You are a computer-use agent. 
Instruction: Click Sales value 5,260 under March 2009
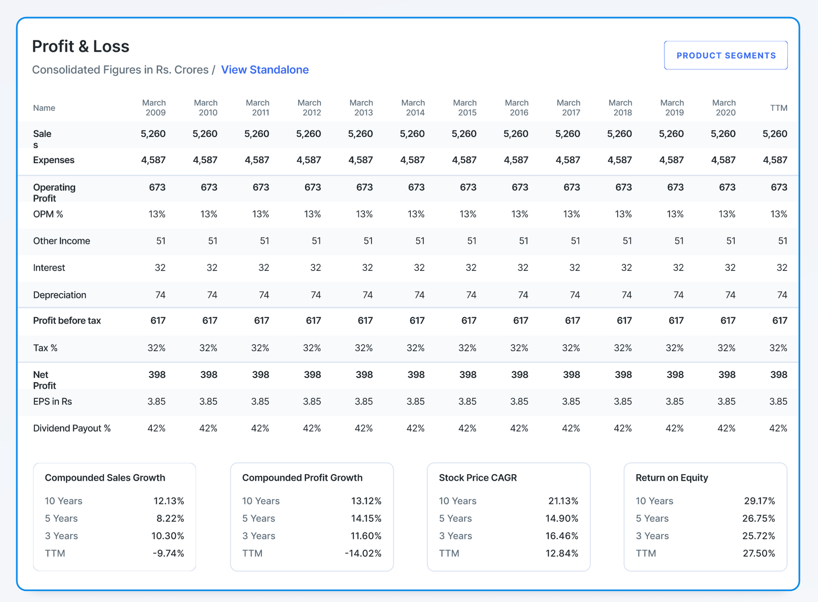point(153,134)
